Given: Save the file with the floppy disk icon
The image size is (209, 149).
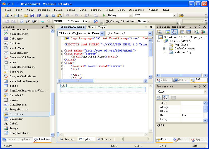Looking at the screenshot, I should click(32, 15).
